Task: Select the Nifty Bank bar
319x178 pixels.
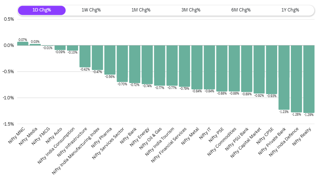Action: click(135, 64)
